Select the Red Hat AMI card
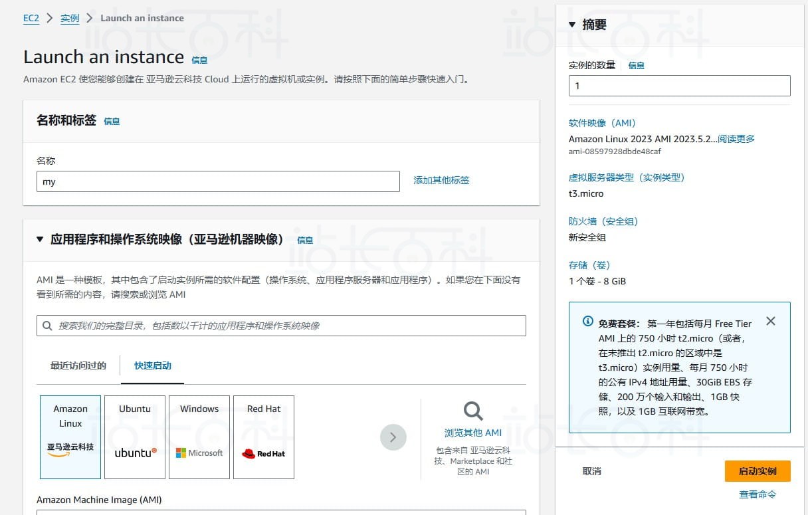Screen dimensions: 808x515 coord(263,437)
